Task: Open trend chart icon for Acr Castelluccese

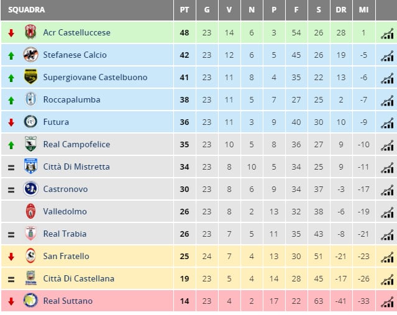Action: [x=387, y=34]
